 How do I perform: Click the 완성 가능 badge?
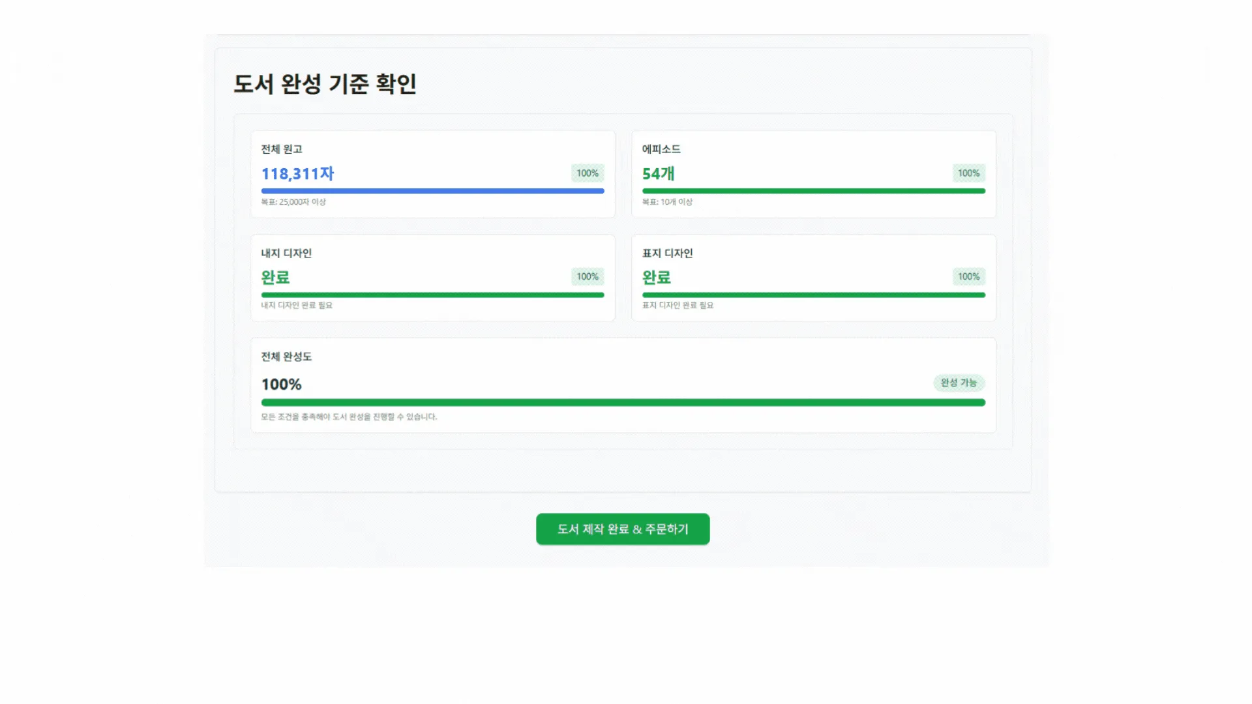[x=959, y=383]
